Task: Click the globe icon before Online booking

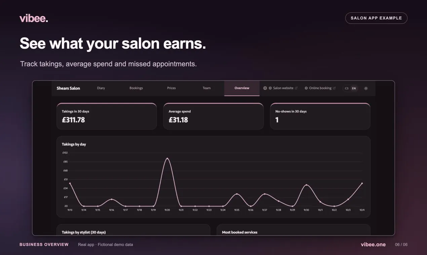Action: pyautogui.click(x=306, y=88)
